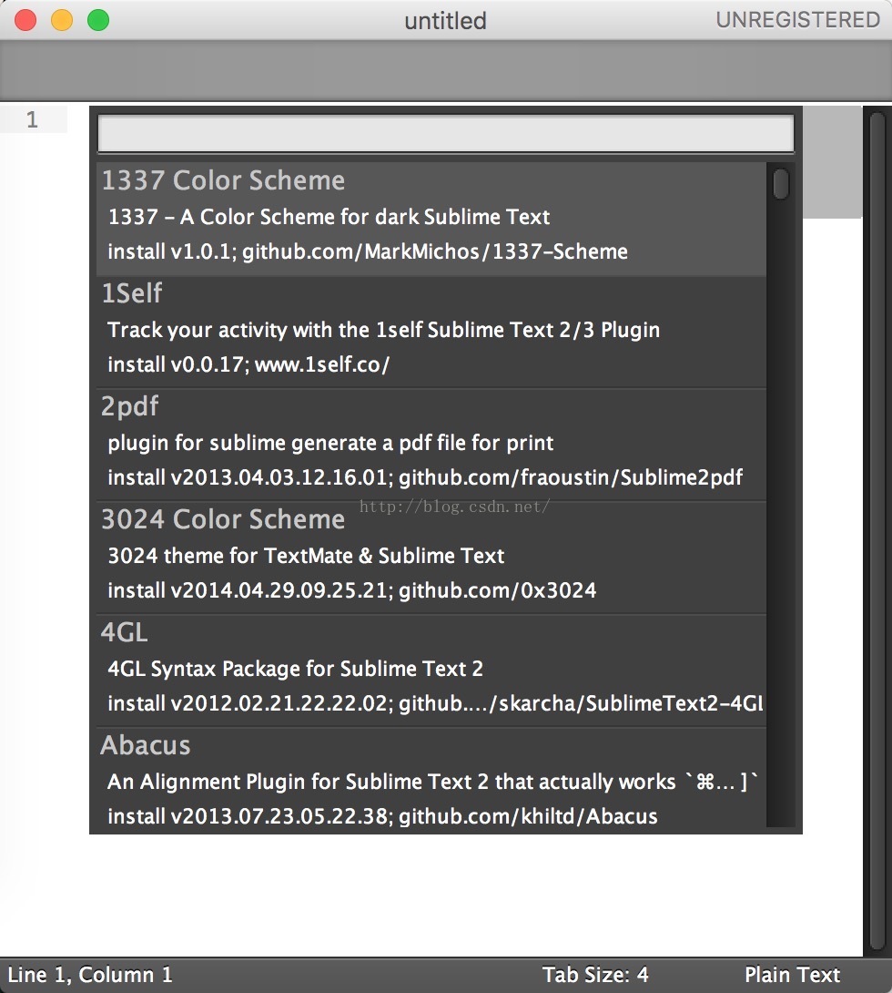892x993 pixels.
Task: Click 'An Alignment Plugin for Sublime Text 2' description
Action: 432,783
